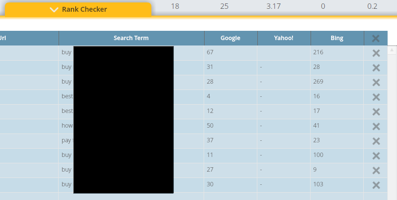Remove the row with Google rank 4
This screenshot has height=200, width=397.
point(376,97)
